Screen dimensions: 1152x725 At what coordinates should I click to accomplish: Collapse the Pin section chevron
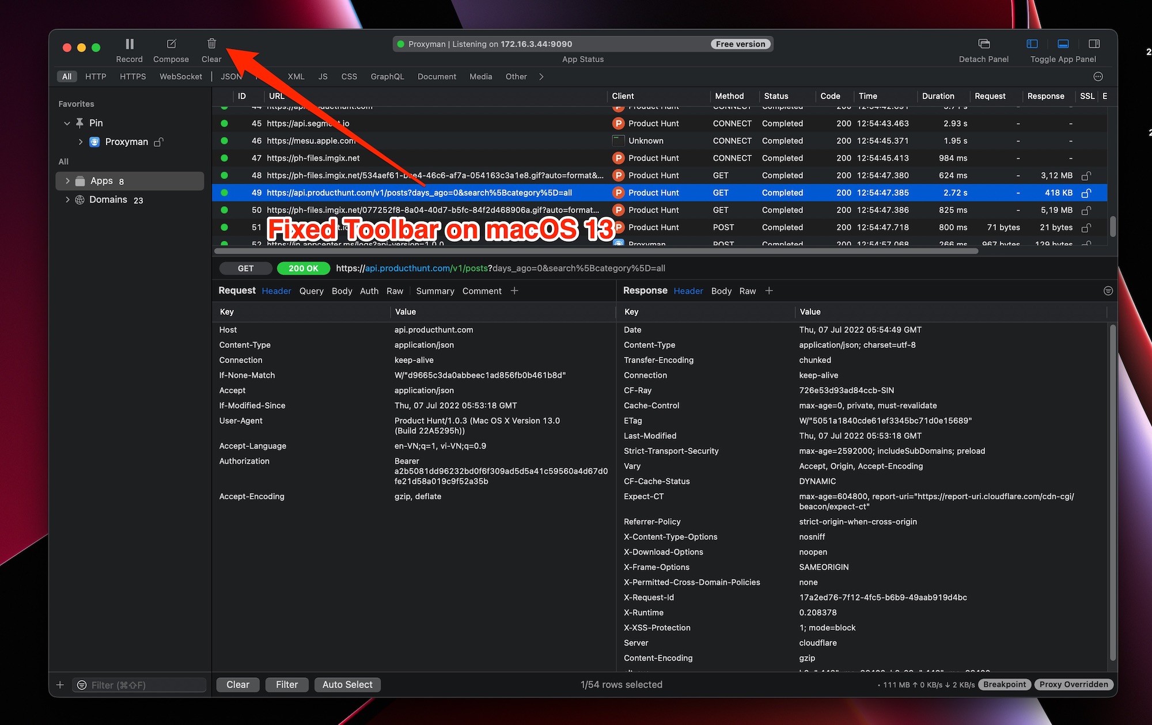67,123
